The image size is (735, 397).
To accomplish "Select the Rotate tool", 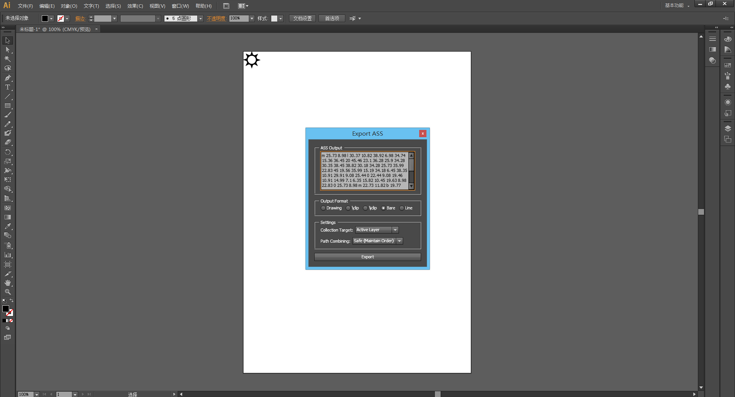I will 8,152.
